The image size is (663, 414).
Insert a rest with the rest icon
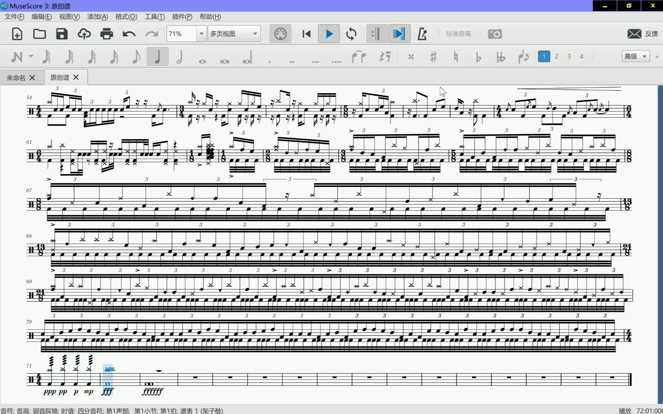pos(385,57)
